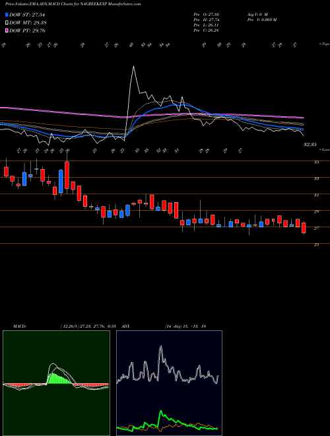The width and height of the screenshot is (330, 436).
Task: Click the 27 price axis label
Action: pos(316,229)
